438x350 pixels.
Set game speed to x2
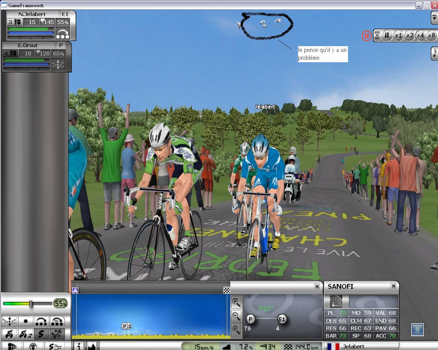(x=410, y=36)
